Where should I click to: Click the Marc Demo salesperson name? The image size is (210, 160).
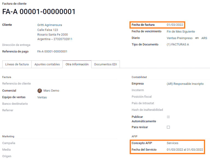coord(51,91)
